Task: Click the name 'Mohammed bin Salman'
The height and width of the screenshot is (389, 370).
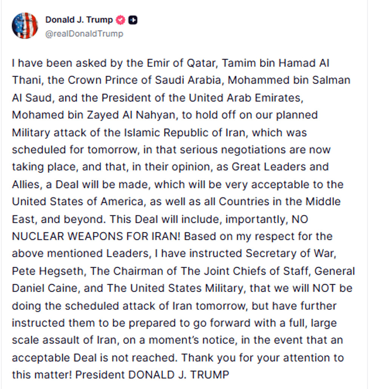Action: pos(289,80)
